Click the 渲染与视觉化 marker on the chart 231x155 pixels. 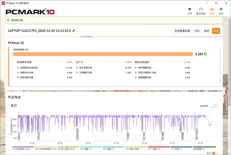(x=197, y=134)
